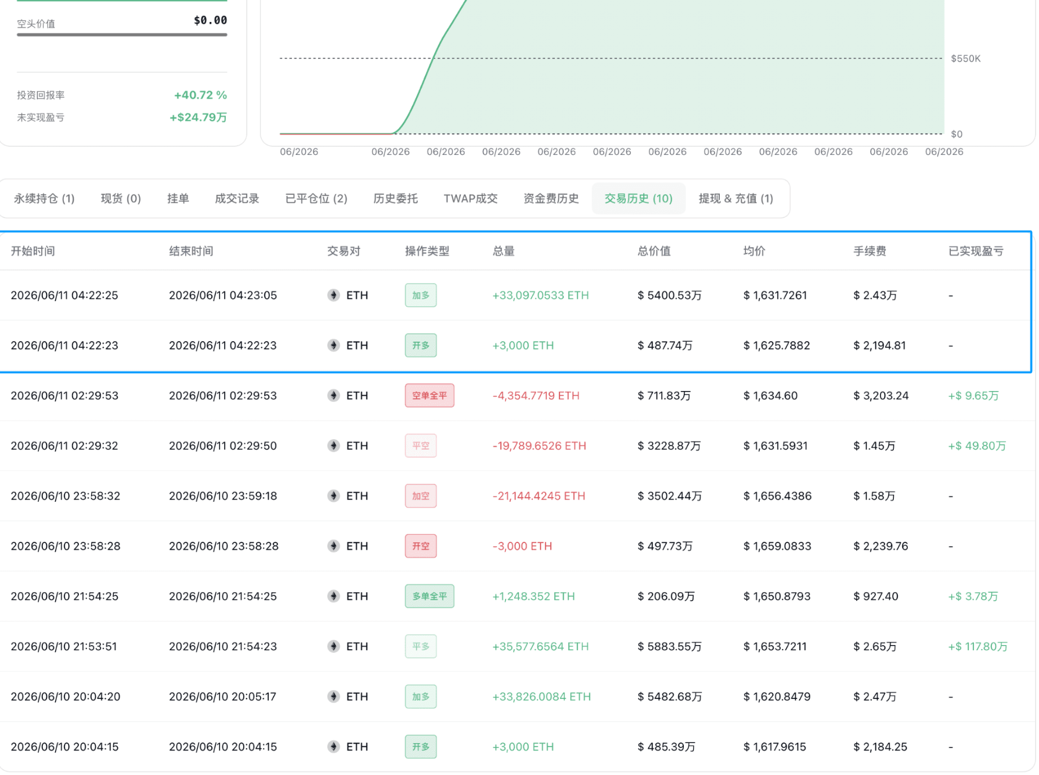Click the +$ 3.78万 realized profit
The height and width of the screenshot is (775, 1039).
pyautogui.click(x=973, y=596)
